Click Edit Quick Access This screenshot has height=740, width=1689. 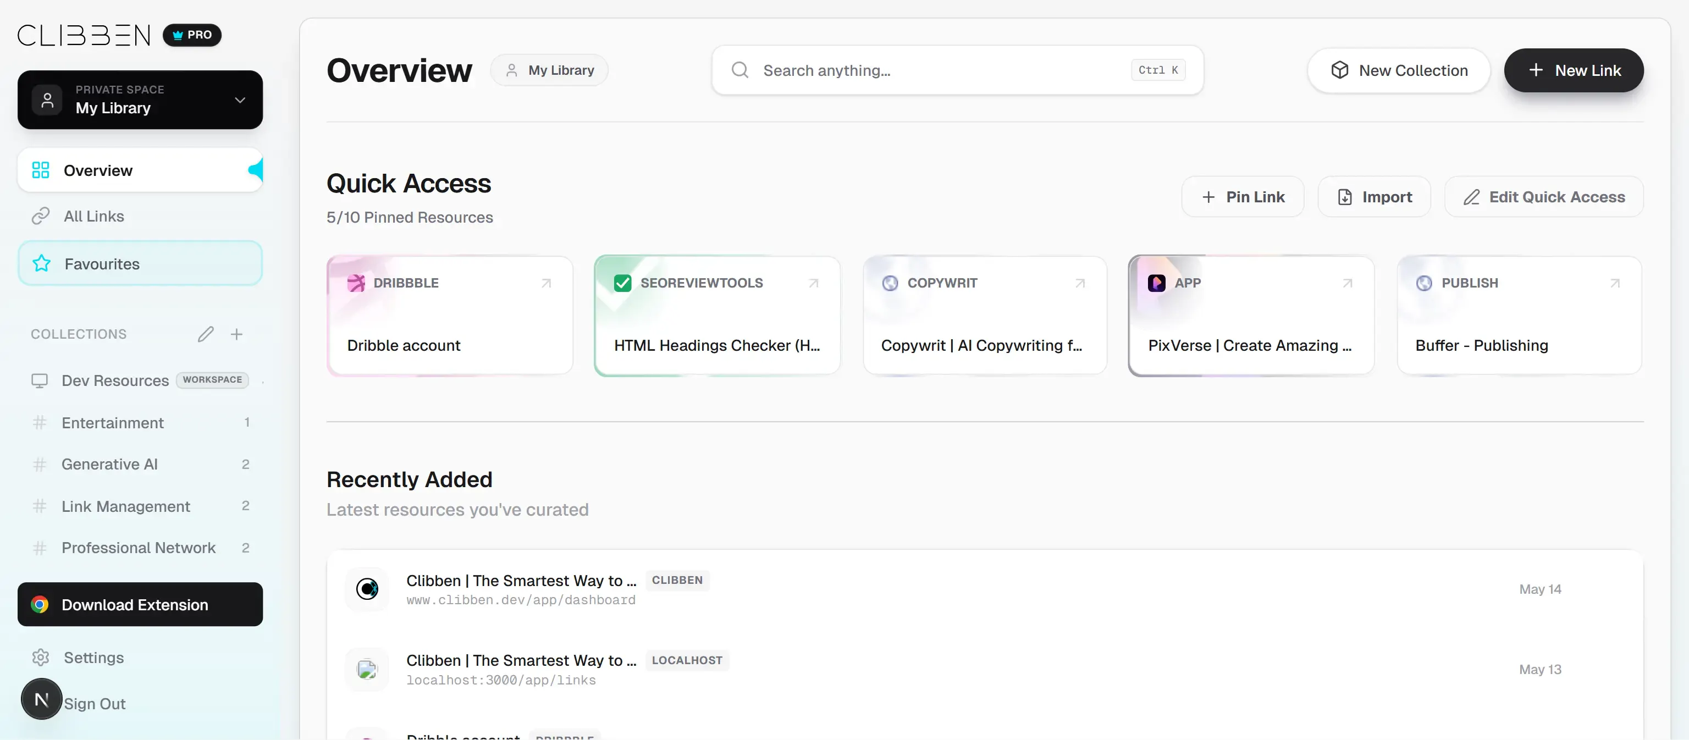[x=1544, y=197]
